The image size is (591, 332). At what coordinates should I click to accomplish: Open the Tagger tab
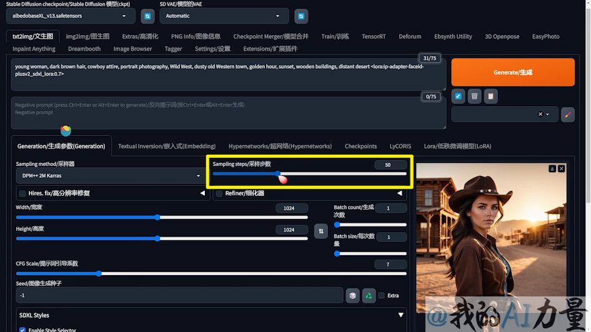[x=173, y=49]
